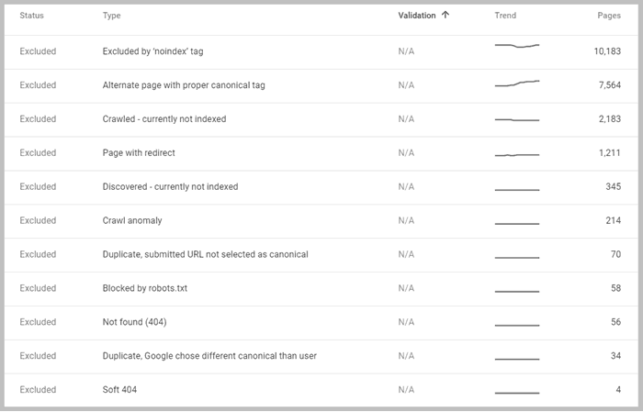Image resolution: width=643 pixels, height=412 pixels.
Task: Select Crawled - currently not indexed row
Action: coord(321,119)
